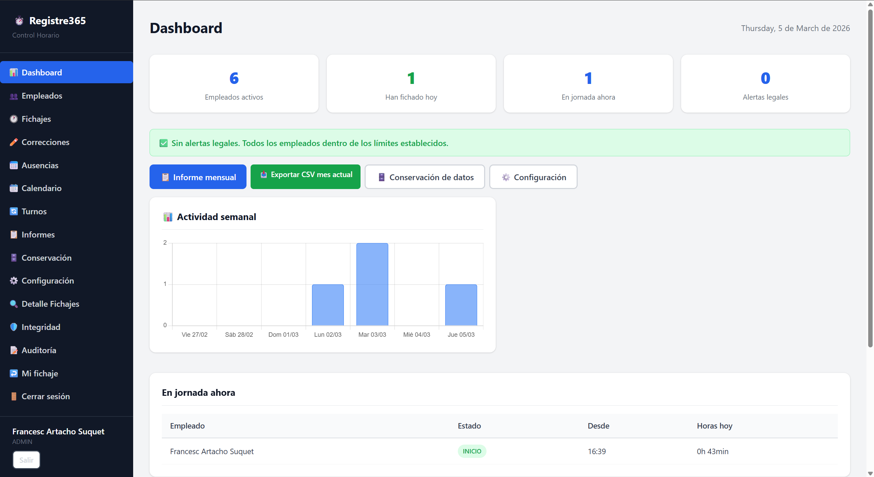This screenshot has height=477, width=874.
Task: Click the Turnos refresh icon
Action: 14,212
